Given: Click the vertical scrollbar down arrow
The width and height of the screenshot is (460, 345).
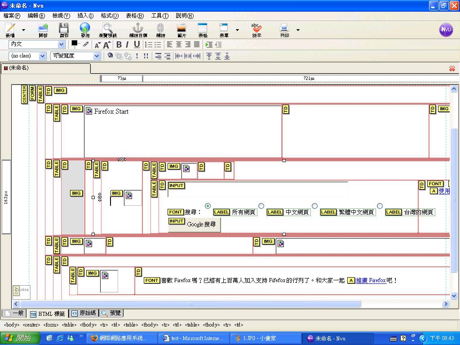Looking at the screenshot, I should [454, 296].
